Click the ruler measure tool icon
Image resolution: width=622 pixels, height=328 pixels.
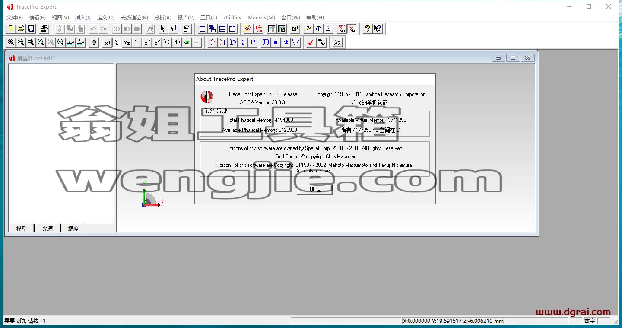pos(321,42)
